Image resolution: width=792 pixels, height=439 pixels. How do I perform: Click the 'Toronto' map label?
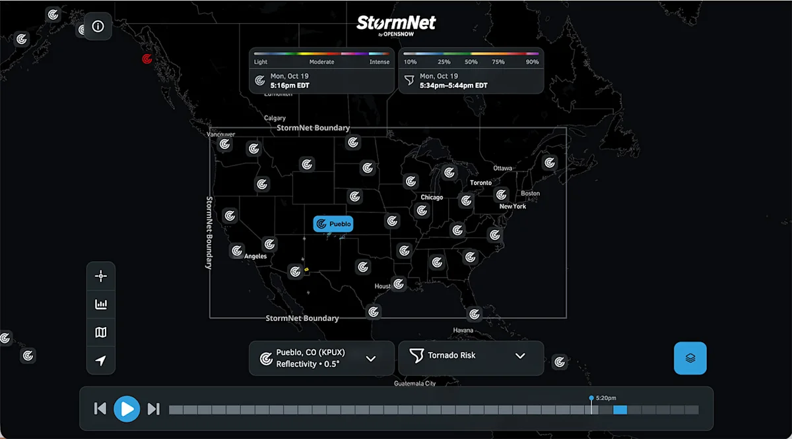pyautogui.click(x=480, y=183)
